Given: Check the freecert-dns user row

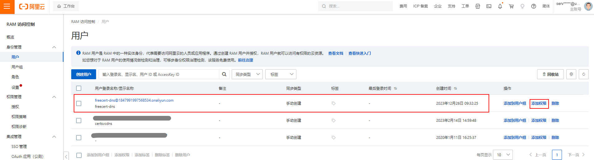Looking at the screenshot, I should coord(79,103).
